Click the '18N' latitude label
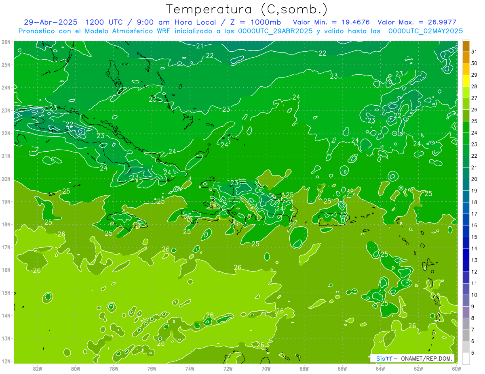485x374 pixels. 6,224
